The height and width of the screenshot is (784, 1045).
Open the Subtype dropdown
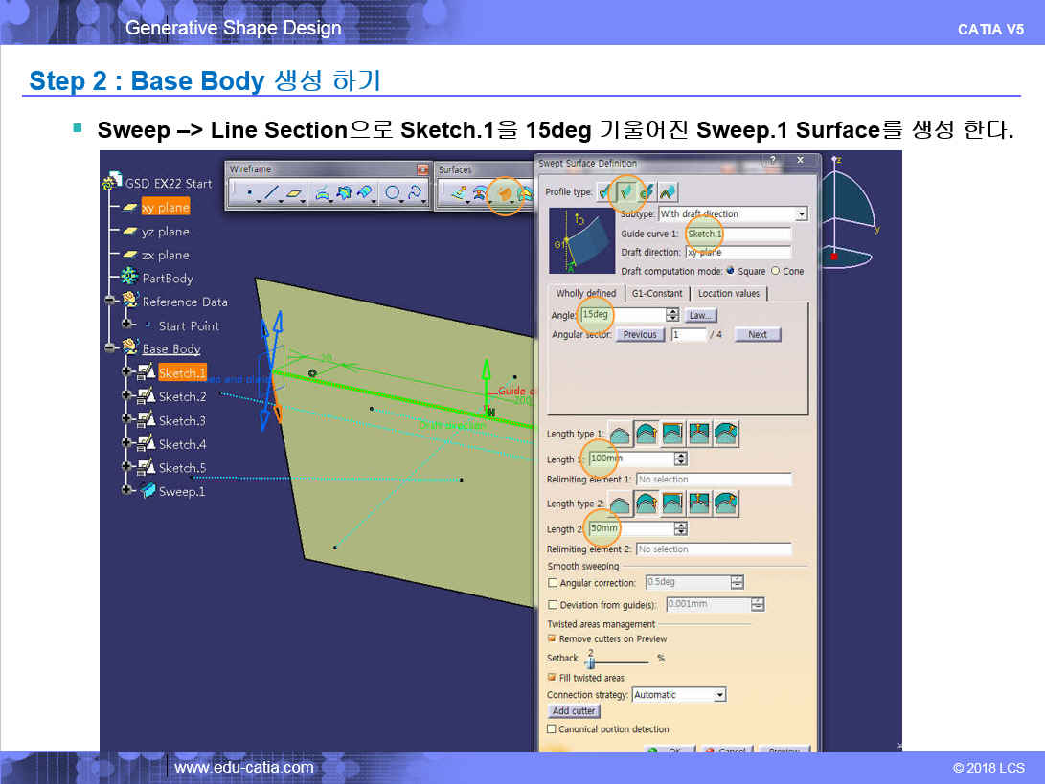801,214
